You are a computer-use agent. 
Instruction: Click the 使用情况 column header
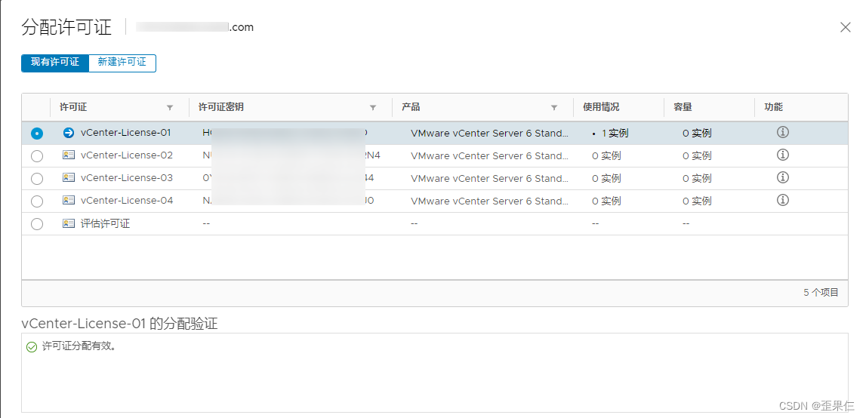[x=602, y=107]
